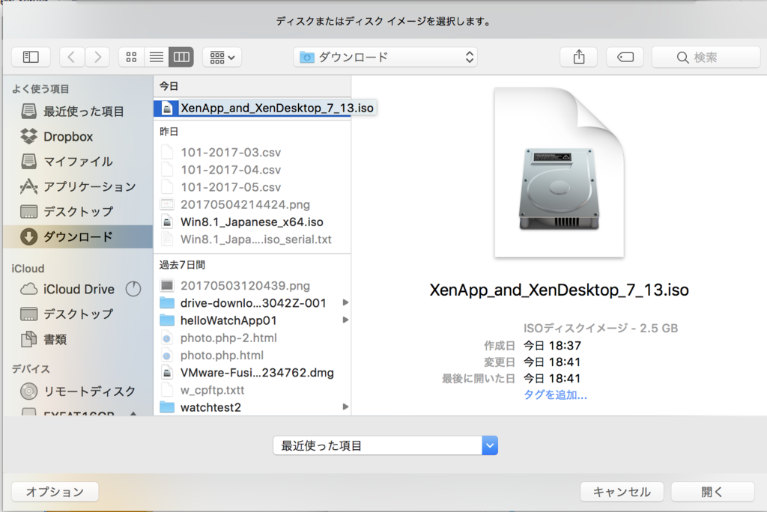Click the share button in toolbar
Screen dimensions: 767x512
coord(579,57)
